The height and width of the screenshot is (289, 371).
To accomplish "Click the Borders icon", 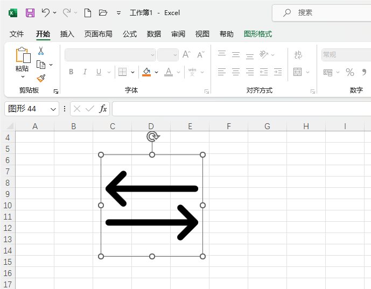I will (x=123, y=72).
